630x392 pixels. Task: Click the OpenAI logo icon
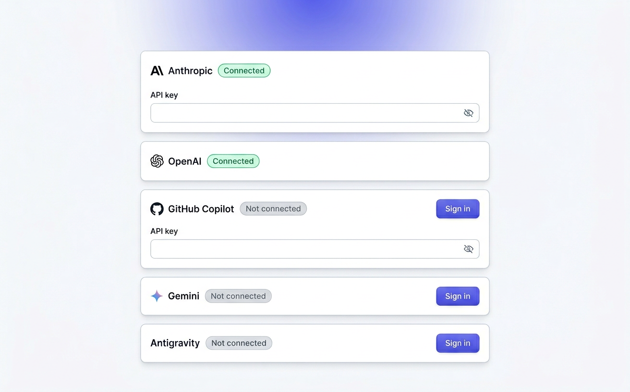[157, 161]
